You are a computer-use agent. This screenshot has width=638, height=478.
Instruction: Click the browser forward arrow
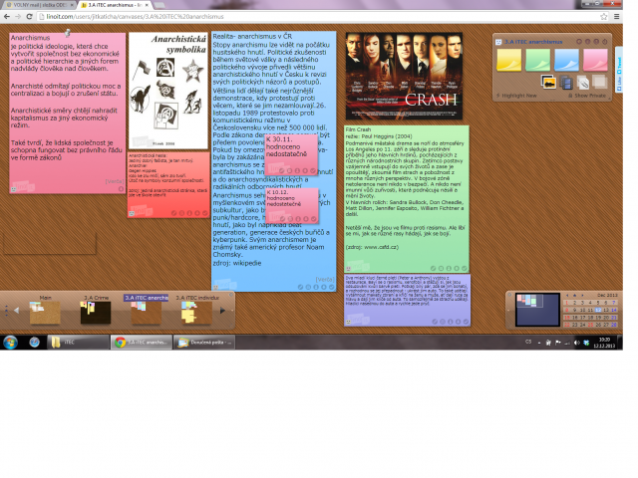(18, 17)
